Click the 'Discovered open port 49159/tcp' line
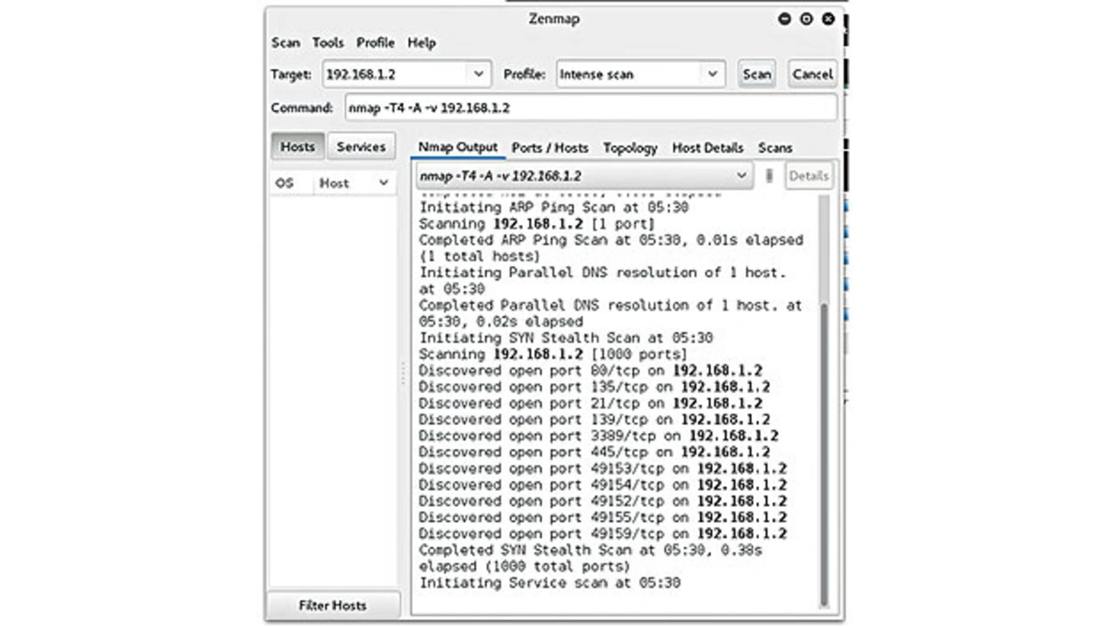 [603, 534]
